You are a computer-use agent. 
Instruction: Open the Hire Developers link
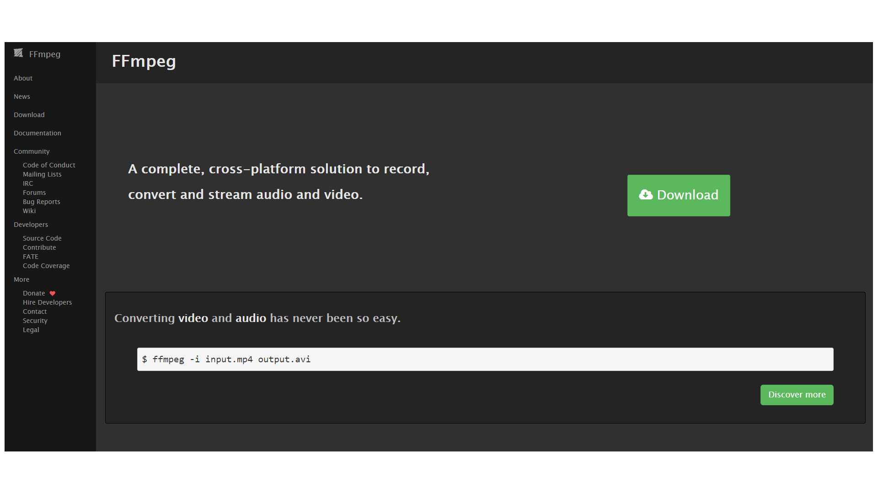47,302
